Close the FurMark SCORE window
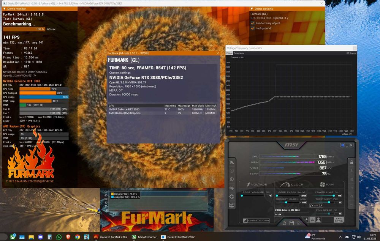The height and width of the screenshot is (241, 380). pos(218,53)
